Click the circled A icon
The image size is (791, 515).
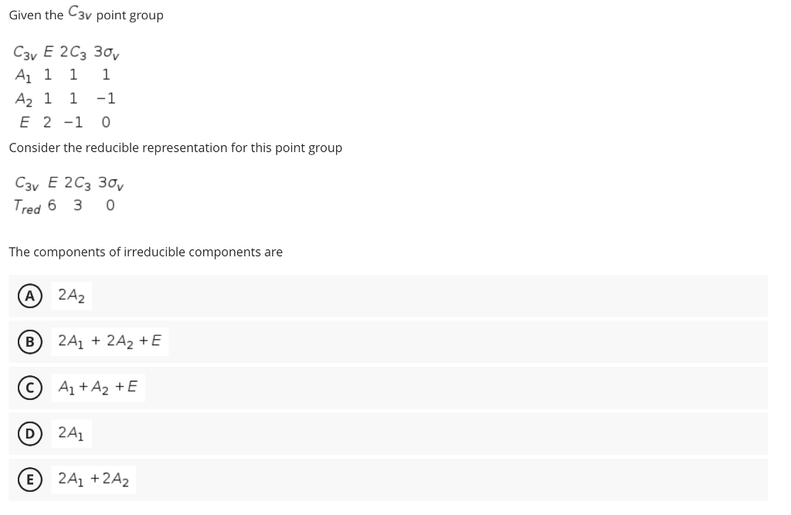tap(29, 295)
